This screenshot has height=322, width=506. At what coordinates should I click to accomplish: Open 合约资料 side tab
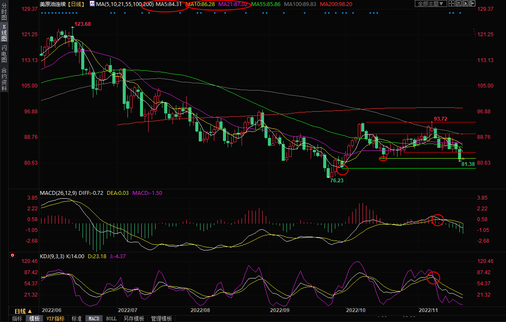(x=4, y=79)
